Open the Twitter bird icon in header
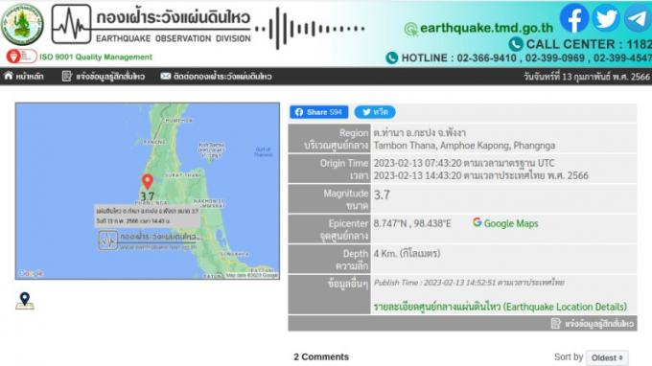The image size is (652, 366). 606,18
